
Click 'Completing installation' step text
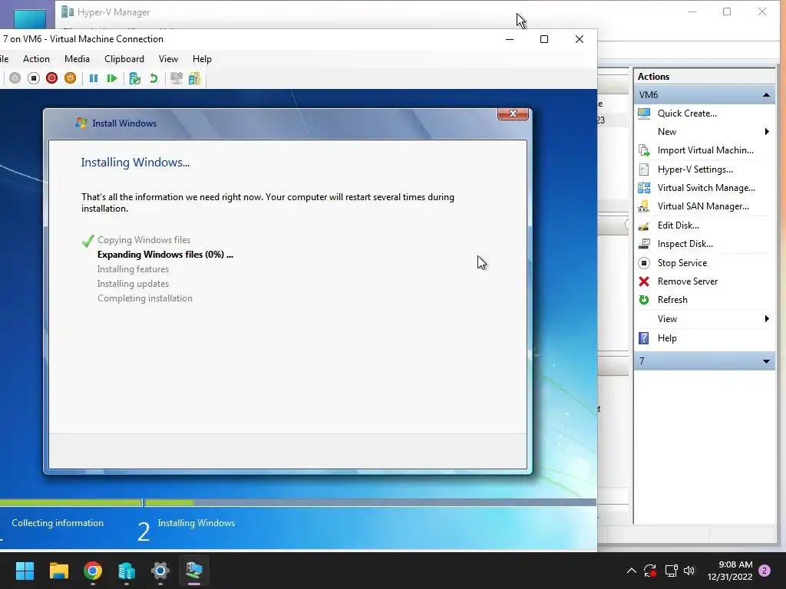[x=145, y=298]
